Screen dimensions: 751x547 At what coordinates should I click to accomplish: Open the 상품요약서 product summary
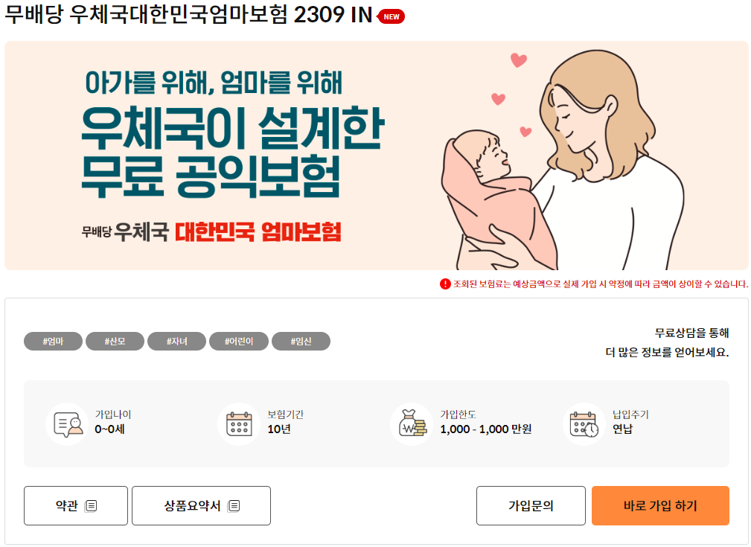pos(201,506)
